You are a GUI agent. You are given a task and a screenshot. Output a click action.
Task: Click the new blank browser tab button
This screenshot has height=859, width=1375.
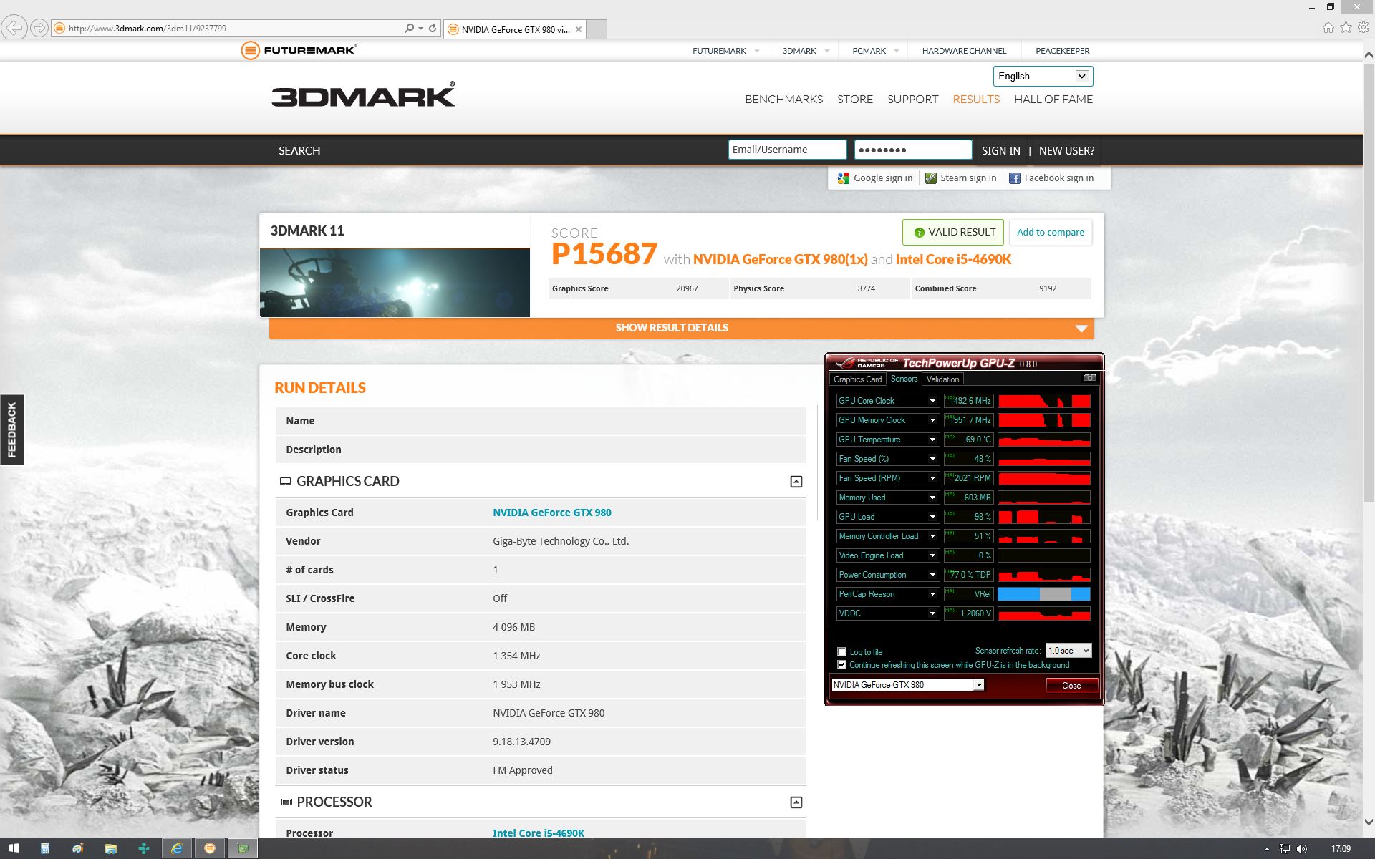point(597,29)
